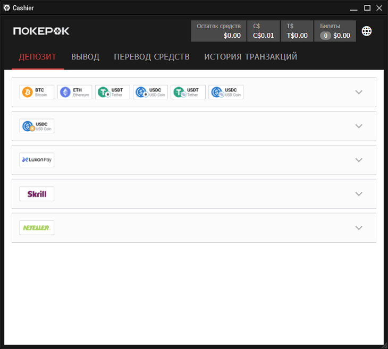Choose the ETH Ethereum deposit method
The height and width of the screenshot is (349, 388).
click(x=74, y=92)
